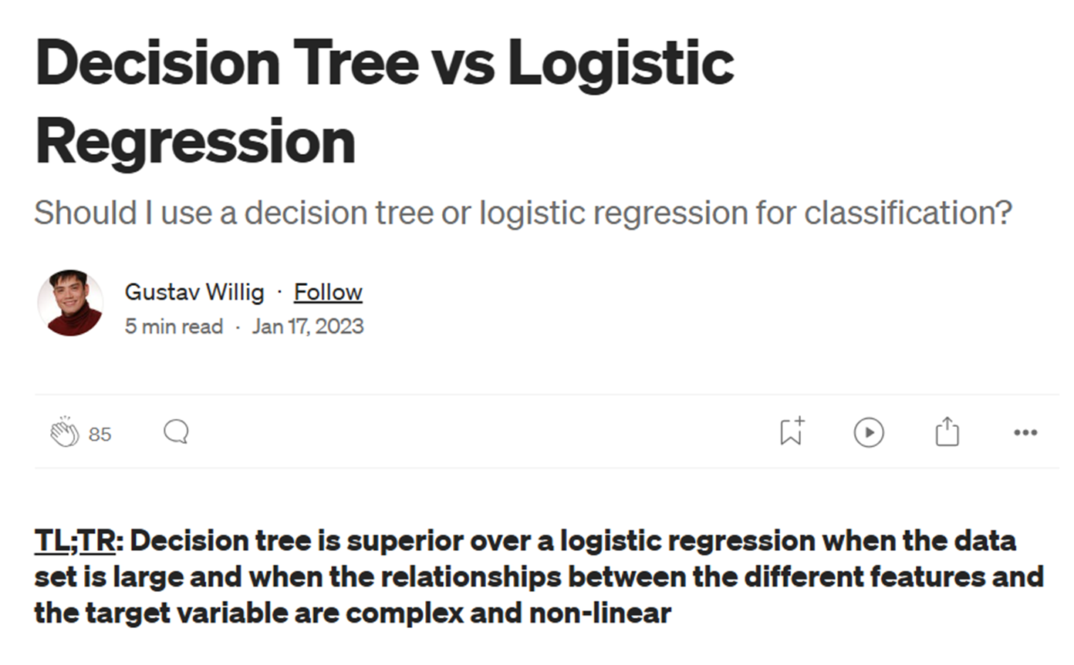Open Gustav Willig's author name link
1074x665 pixels.
(194, 292)
